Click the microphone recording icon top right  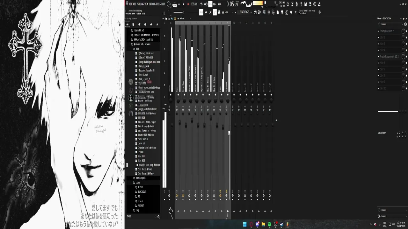click(297, 4)
